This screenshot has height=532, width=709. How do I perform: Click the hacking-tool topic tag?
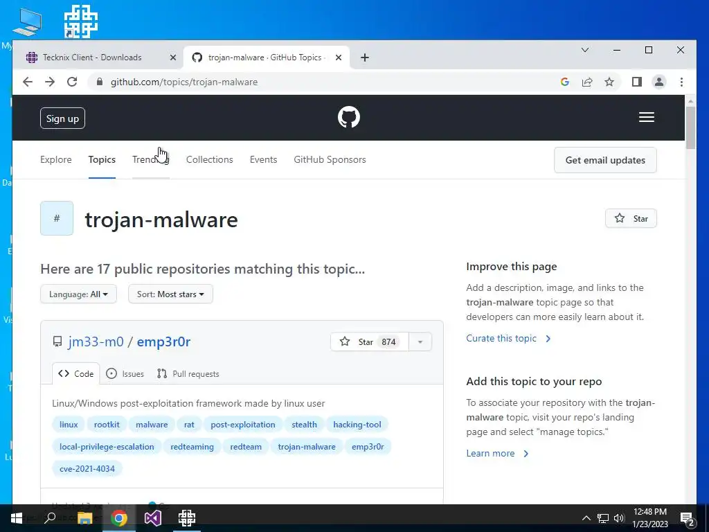pyautogui.click(x=357, y=425)
